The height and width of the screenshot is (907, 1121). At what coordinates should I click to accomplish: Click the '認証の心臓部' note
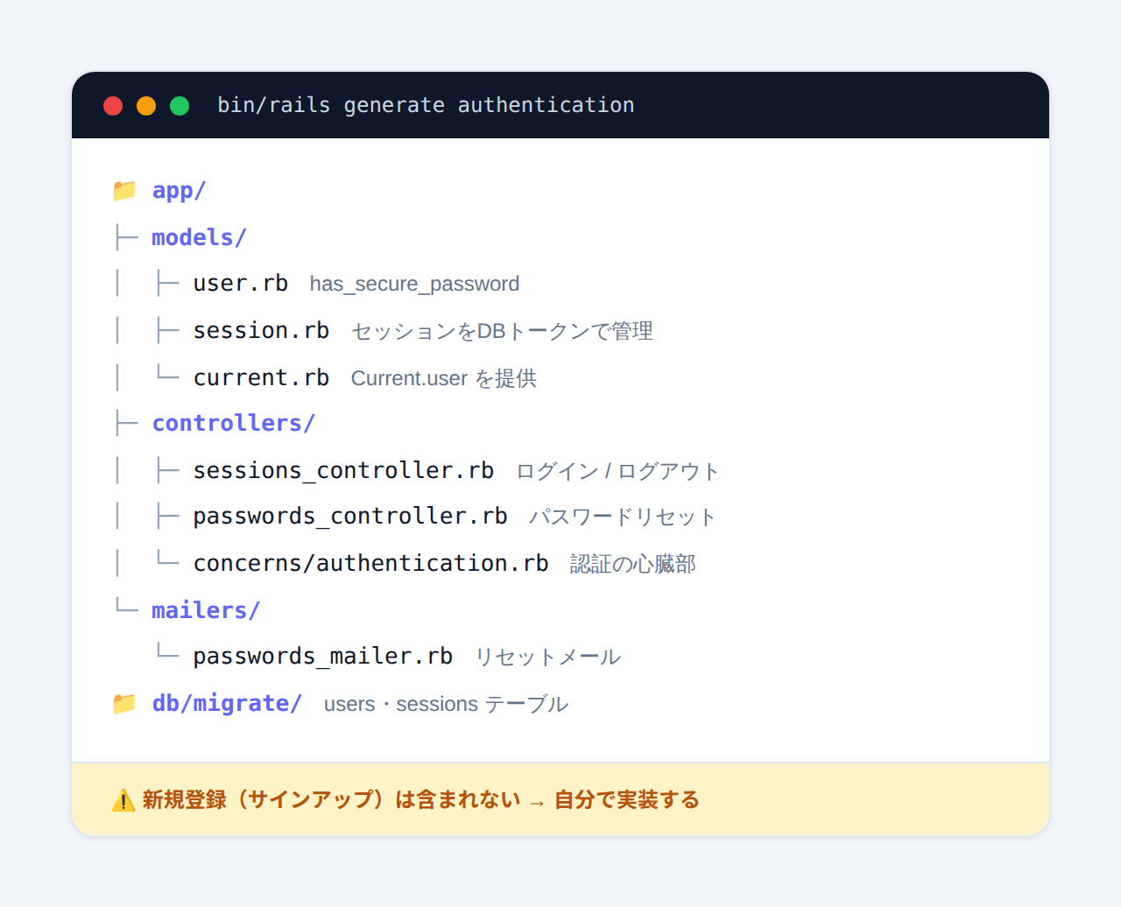coord(633,564)
